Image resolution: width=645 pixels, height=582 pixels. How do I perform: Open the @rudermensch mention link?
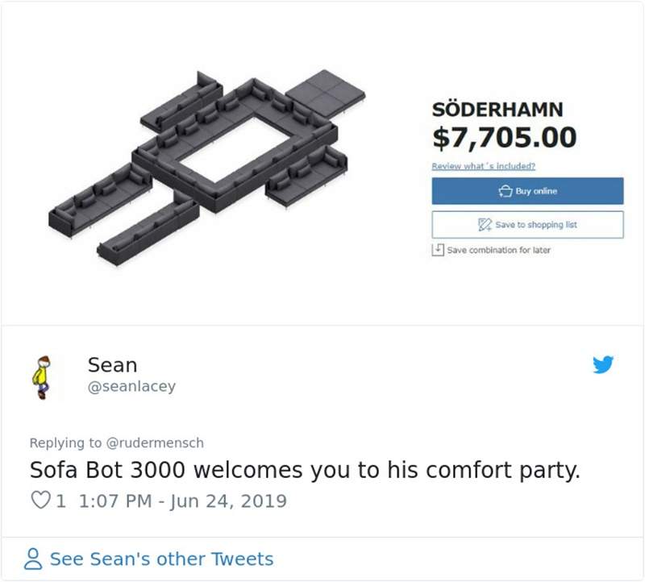point(154,443)
